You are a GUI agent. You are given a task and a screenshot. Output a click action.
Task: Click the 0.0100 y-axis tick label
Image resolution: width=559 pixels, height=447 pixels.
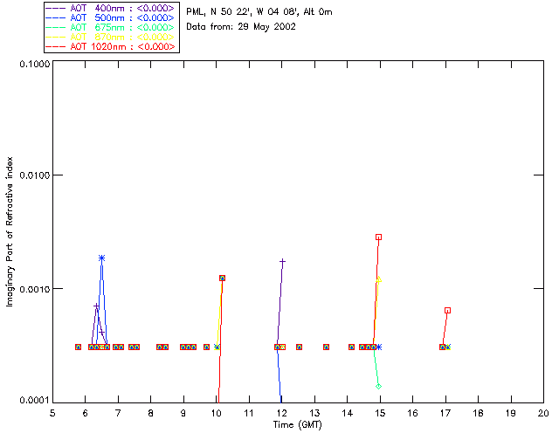point(35,175)
